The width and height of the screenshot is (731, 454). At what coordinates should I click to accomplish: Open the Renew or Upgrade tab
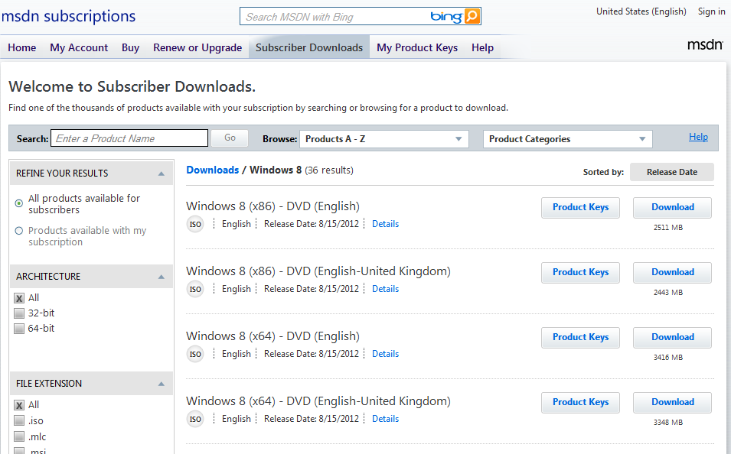(197, 48)
